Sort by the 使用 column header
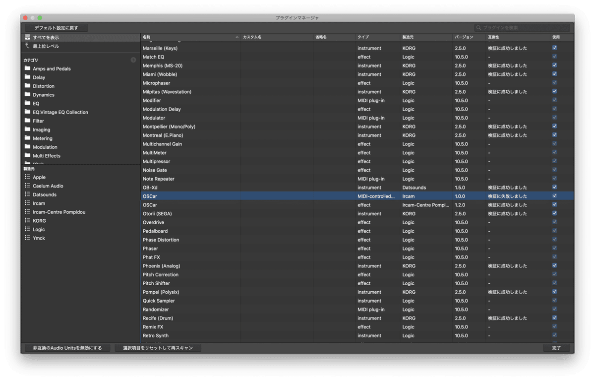The image size is (595, 381). click(562, 37)
